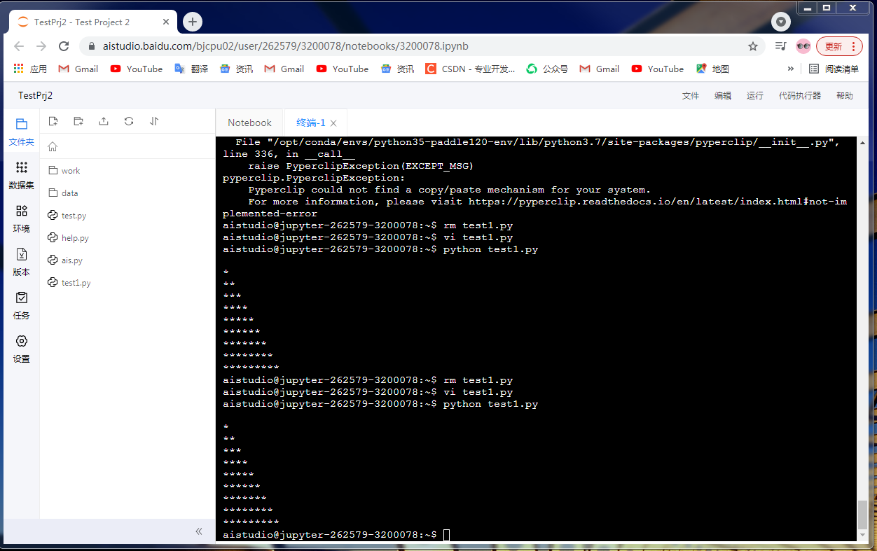Click the 更新 update button
Image resolution: width=877 pixels, height=551 pixels.
[839, 46]
